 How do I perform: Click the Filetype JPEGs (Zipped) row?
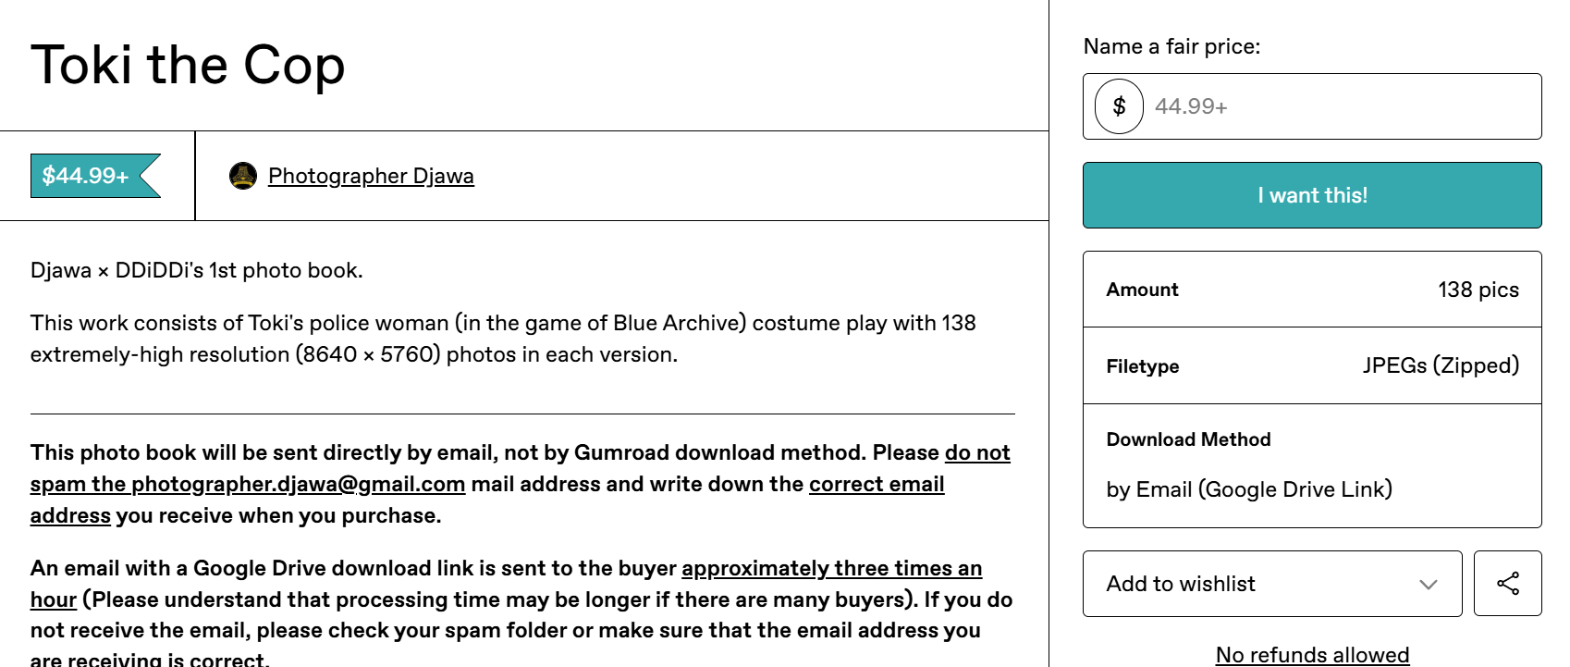coord(1312,365)
